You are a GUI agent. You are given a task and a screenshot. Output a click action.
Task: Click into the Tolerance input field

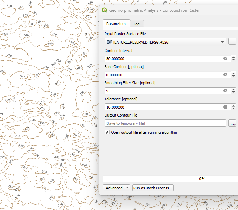[x=162, y=107]
